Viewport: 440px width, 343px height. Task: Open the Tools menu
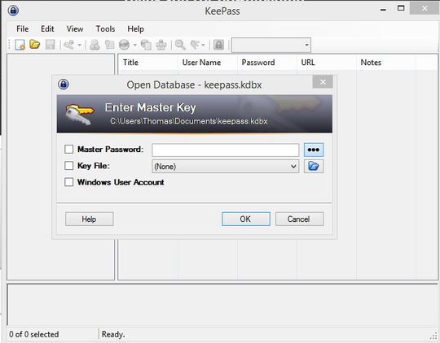[x=105, y=28]
